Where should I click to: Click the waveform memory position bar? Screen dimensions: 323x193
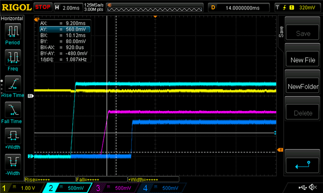pyautogui.click(x=154, y=8)
